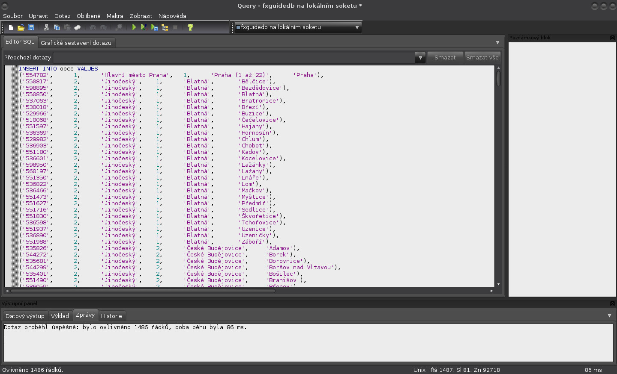Open the Dotaz menu
The image size is (617, 374).
tap(62, 16)
